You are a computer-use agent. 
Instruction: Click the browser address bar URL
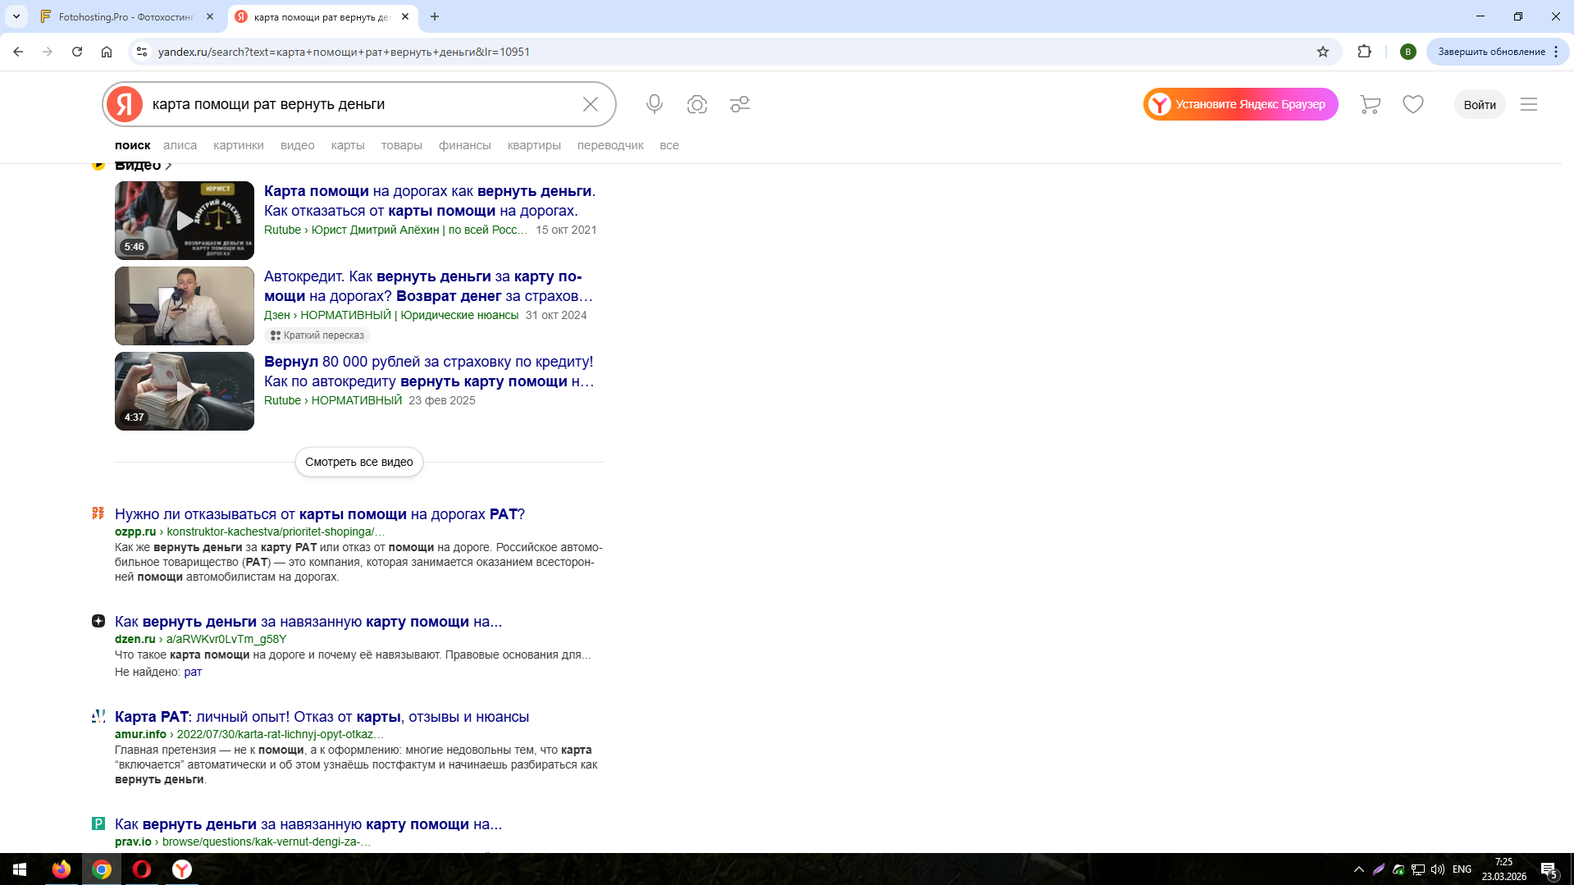pyautogui.click(x=344, y=52)
